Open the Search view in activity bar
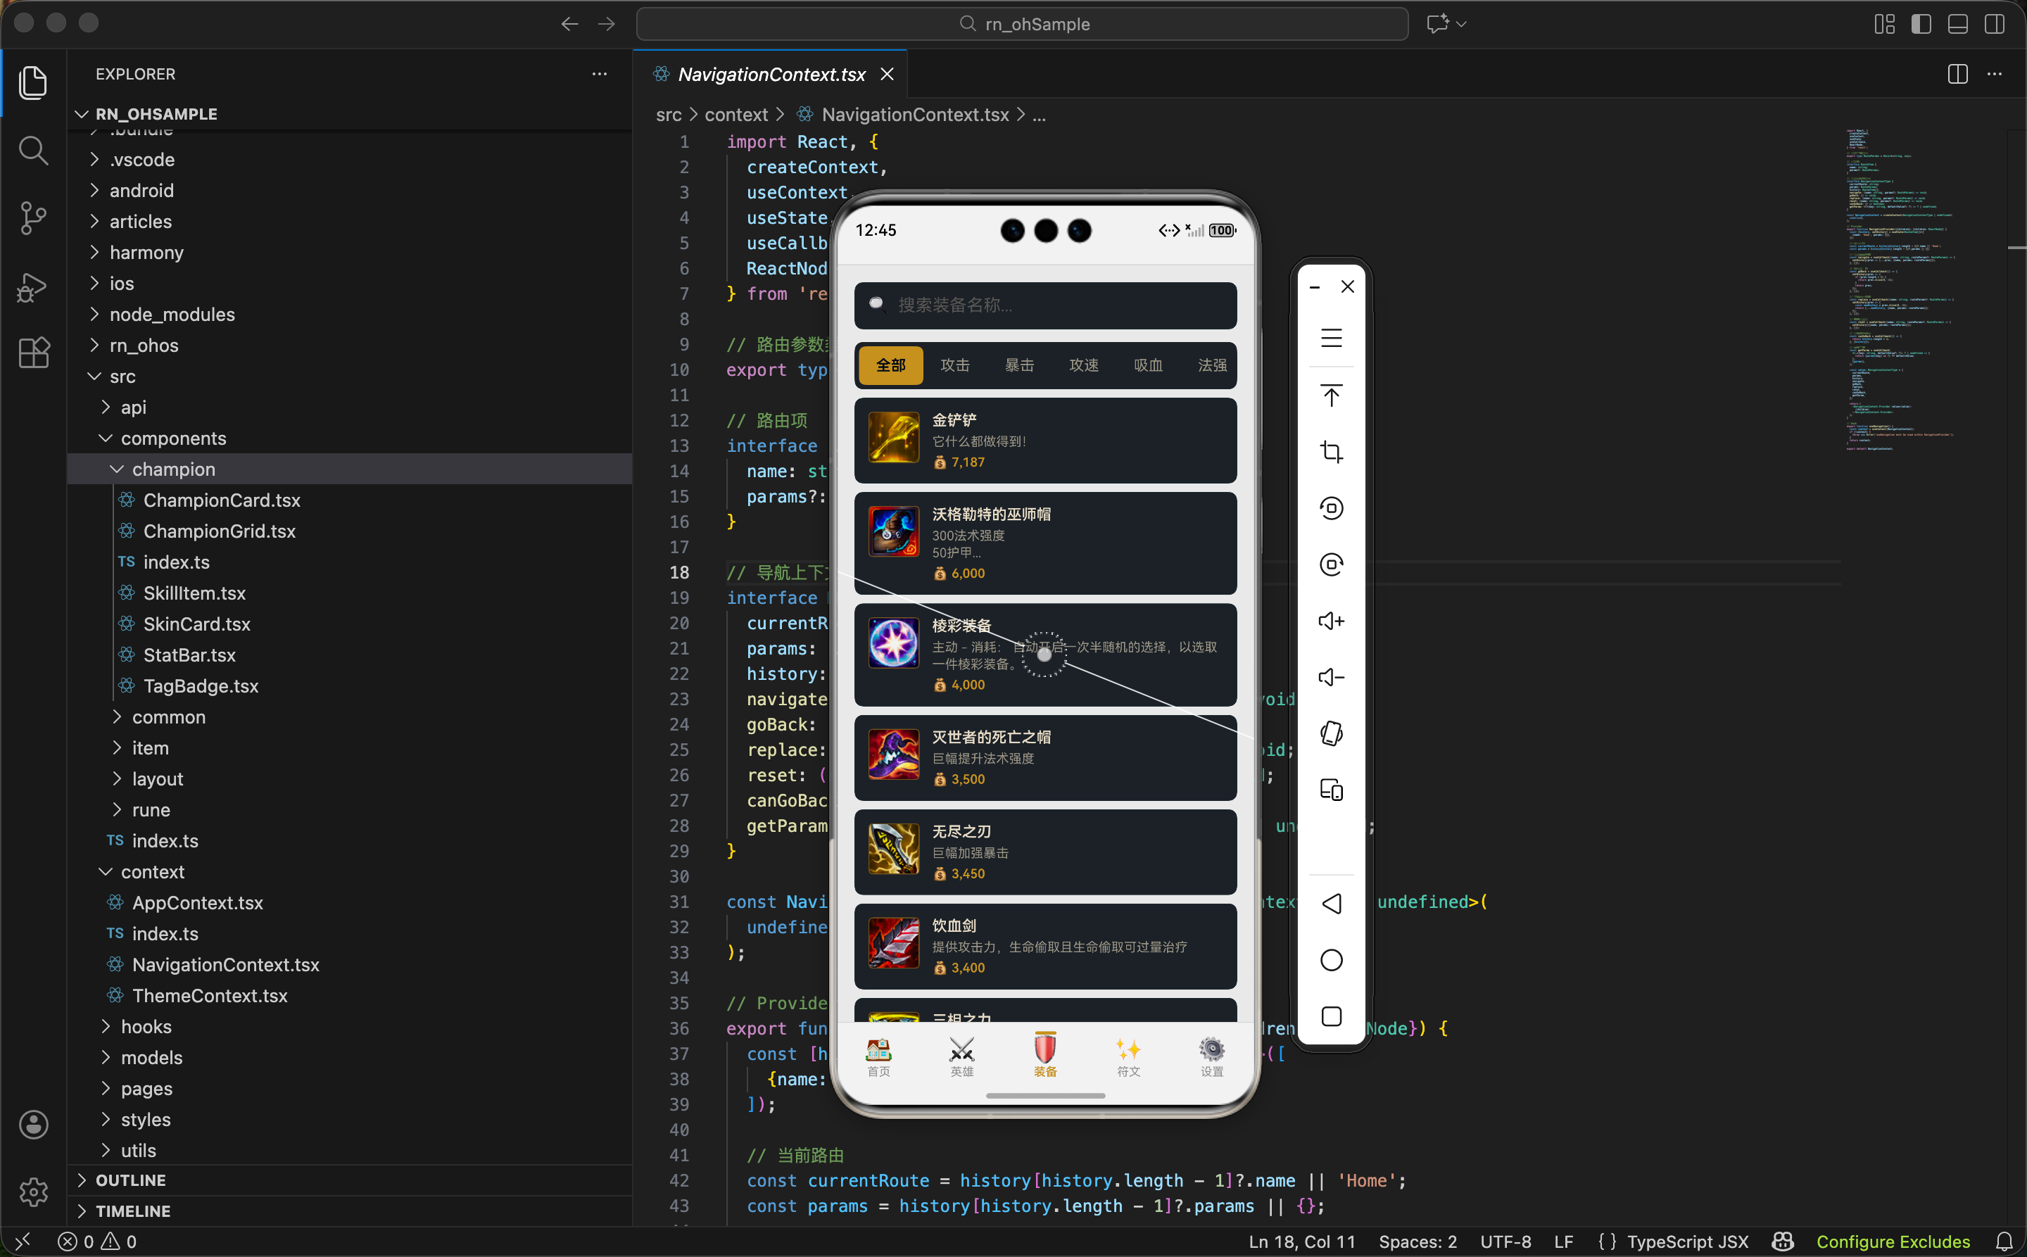Image resolution: width=2027 pixels, height=1257 pixels. [33, 151]
